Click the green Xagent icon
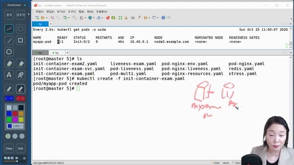This screenshot has width=294, height=165. (x=113, y=18)
